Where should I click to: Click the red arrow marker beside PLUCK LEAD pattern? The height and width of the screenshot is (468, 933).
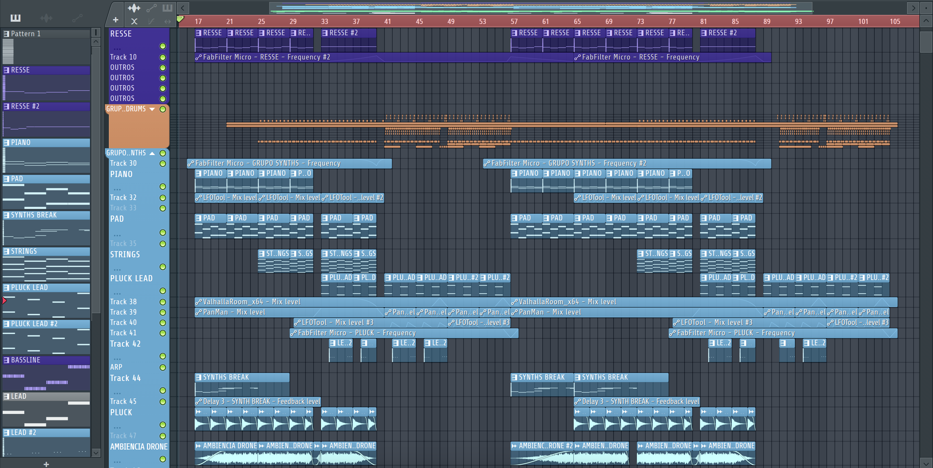4,300
